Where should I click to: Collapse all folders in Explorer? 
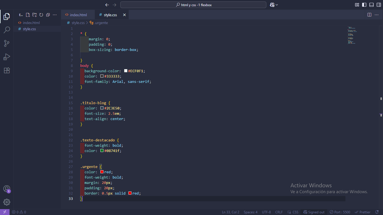(x=48, y=15)
